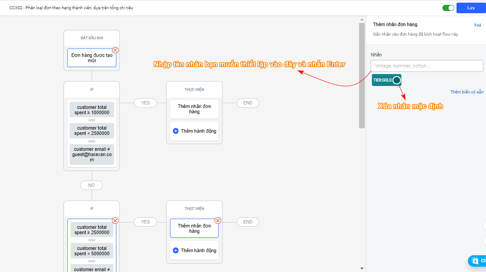This screenshot has height=272, width=486.
Task: Add an action in the second THỰC HIỆN block
Action: pos(194,250)
